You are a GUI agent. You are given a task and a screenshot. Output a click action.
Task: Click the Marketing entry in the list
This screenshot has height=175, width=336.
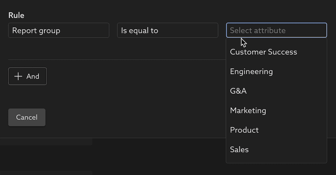248,111
